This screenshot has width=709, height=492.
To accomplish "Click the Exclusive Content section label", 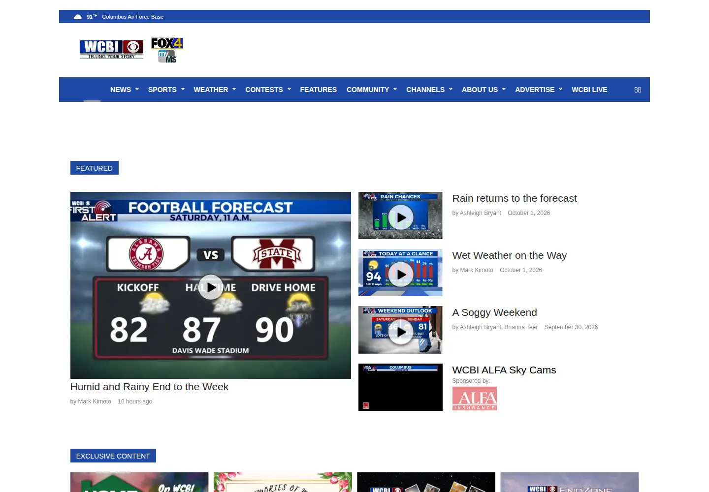I will (x=113, y=456).
